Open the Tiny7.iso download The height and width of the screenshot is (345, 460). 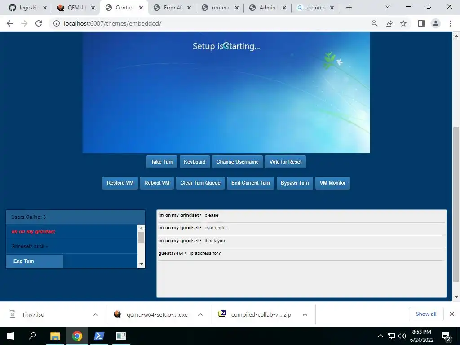pyautogui.click(x=33, y=314)
